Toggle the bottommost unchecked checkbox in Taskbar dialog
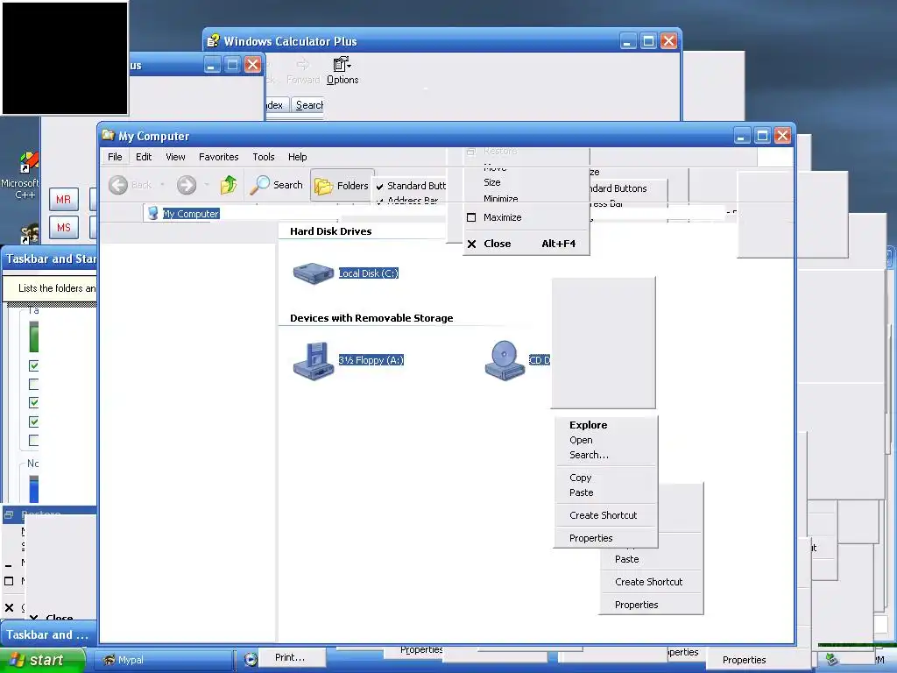 pos(34,440)
